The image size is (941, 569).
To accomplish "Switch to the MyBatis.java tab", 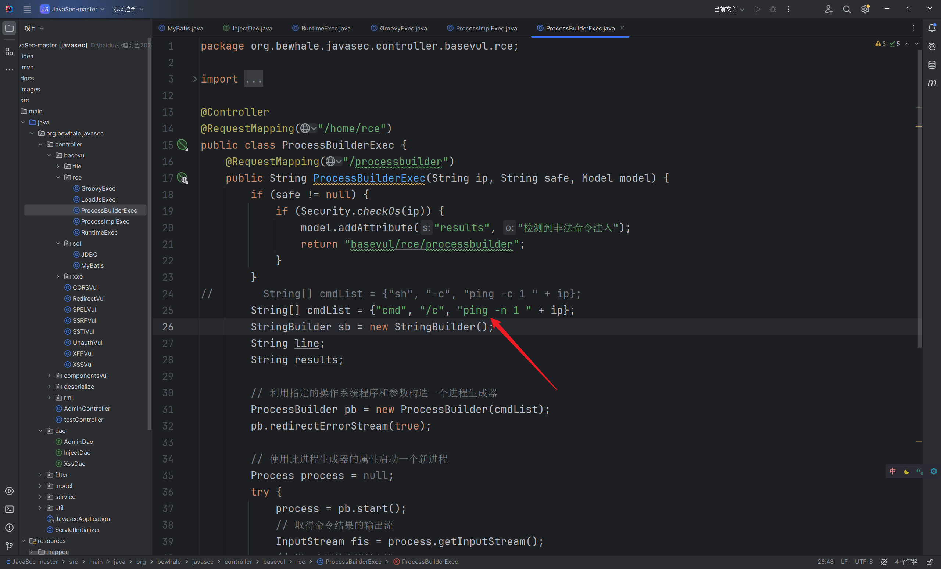I will pyautogui.click(x=185, y=28).
